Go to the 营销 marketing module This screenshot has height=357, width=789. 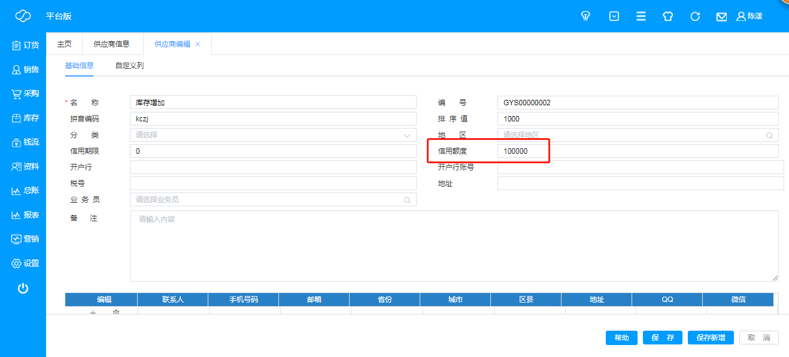[x=25, y=239]
